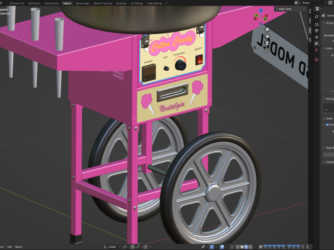Open the View sidebar tab
Viewport: 334px width, 250px height.
(x=310, y=21)
